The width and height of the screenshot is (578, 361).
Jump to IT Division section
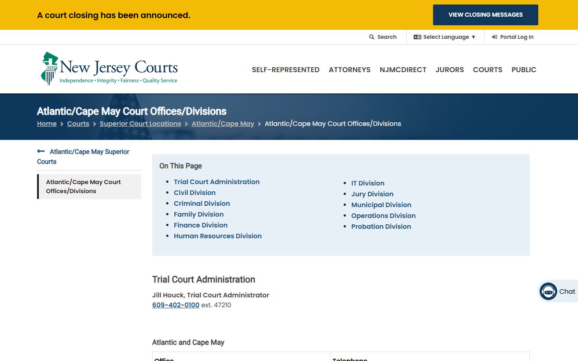(x=368, y=183)
